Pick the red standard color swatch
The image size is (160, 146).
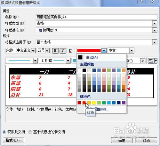coord(84,103)
